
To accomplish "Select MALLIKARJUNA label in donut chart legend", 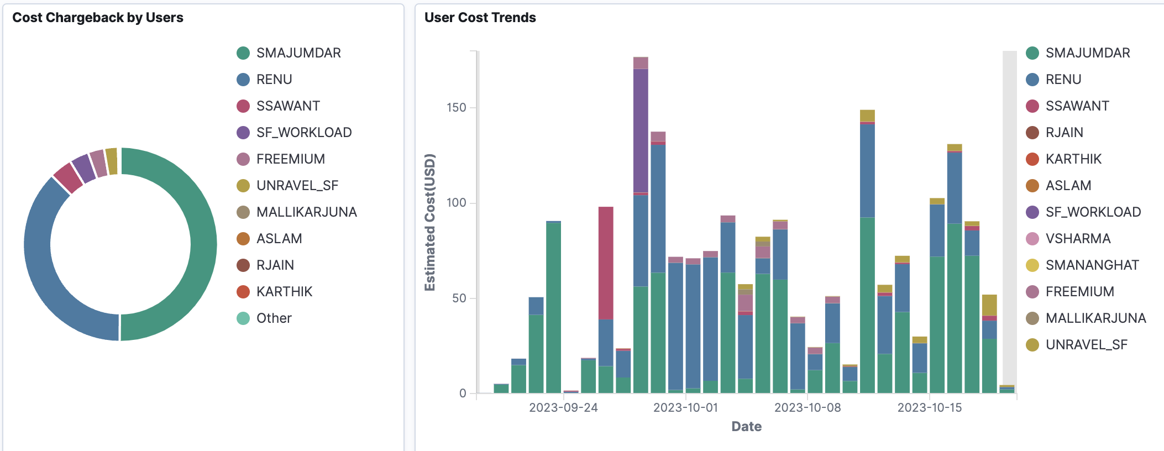I will point(307,212).
